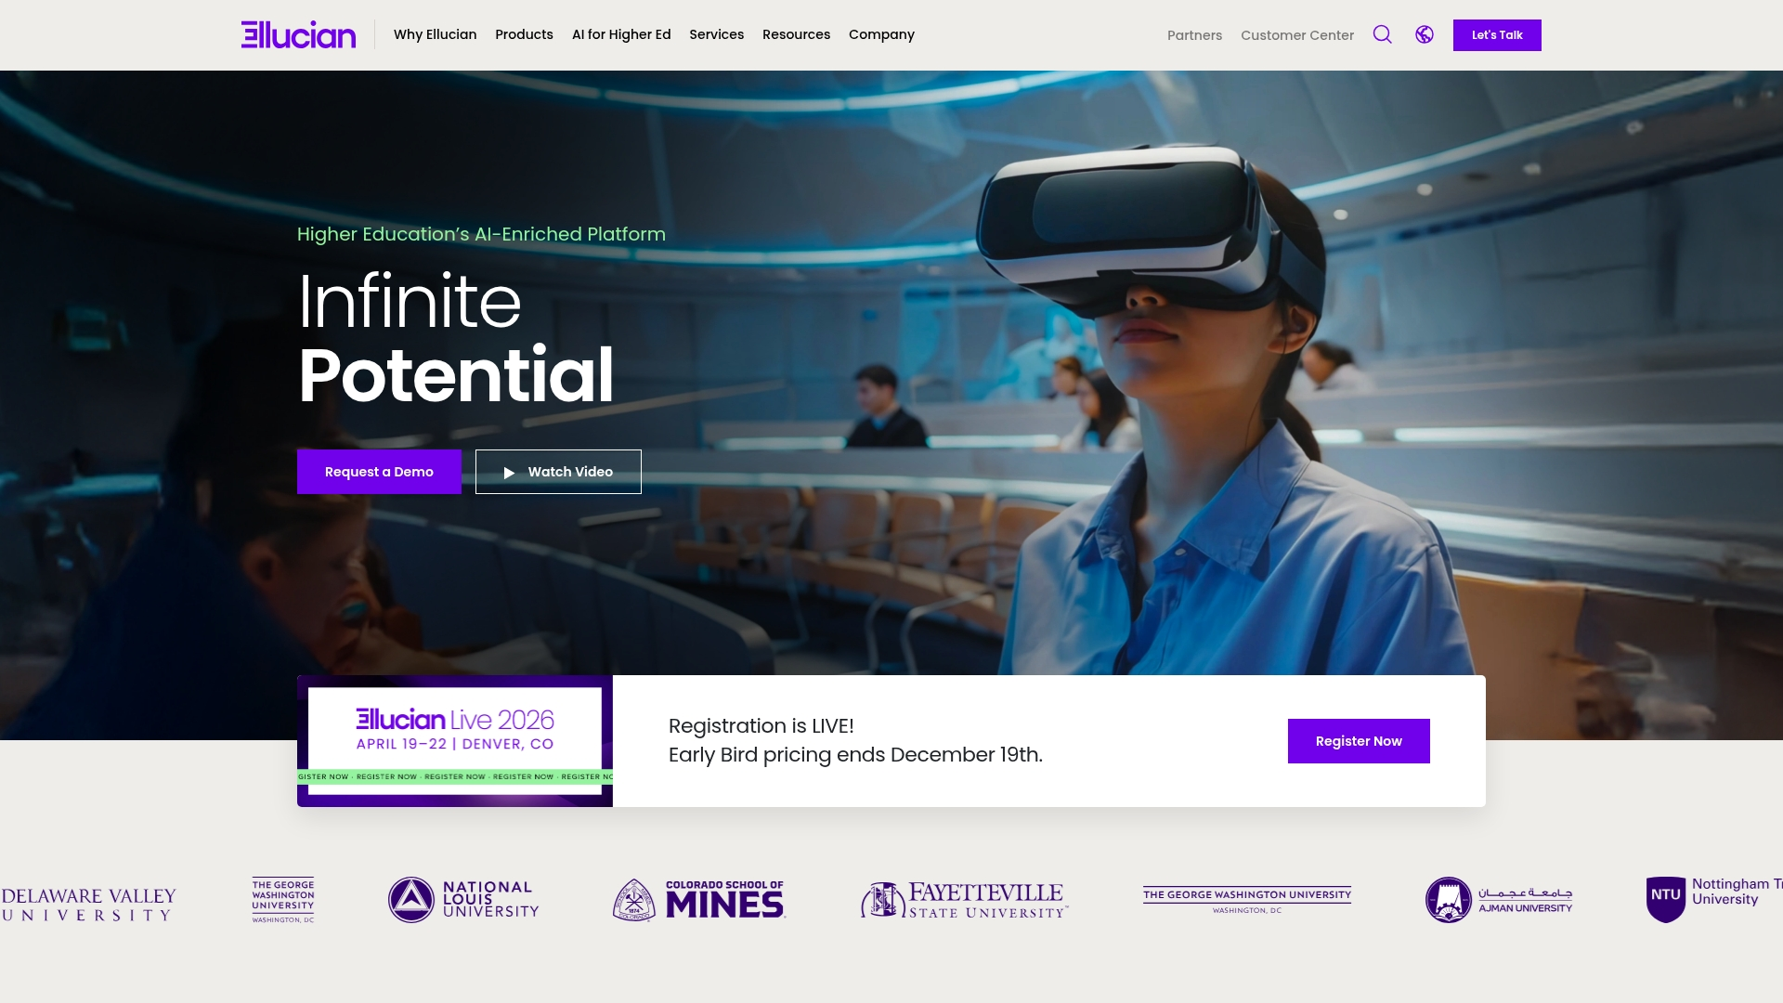Open the Services menu item

pyautogui.click(x=716, y=34)
